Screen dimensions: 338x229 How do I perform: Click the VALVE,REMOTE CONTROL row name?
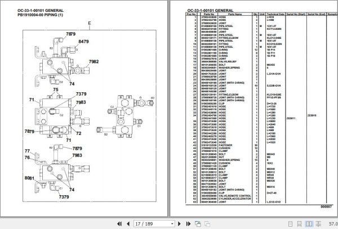(235, 196)
